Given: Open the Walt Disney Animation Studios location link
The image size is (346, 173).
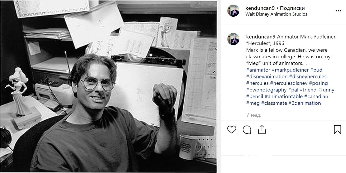Looking at the screenshot, I should [277, 14].
